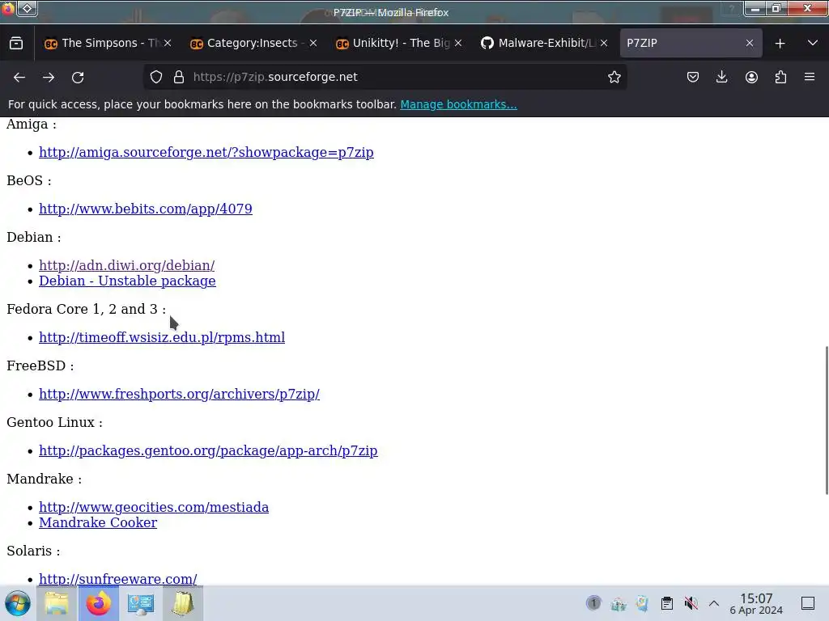Viewport: 829px width, 621px height.
Task: Toggle the window on-all-desktops pin button
Action: pos(28,8)
